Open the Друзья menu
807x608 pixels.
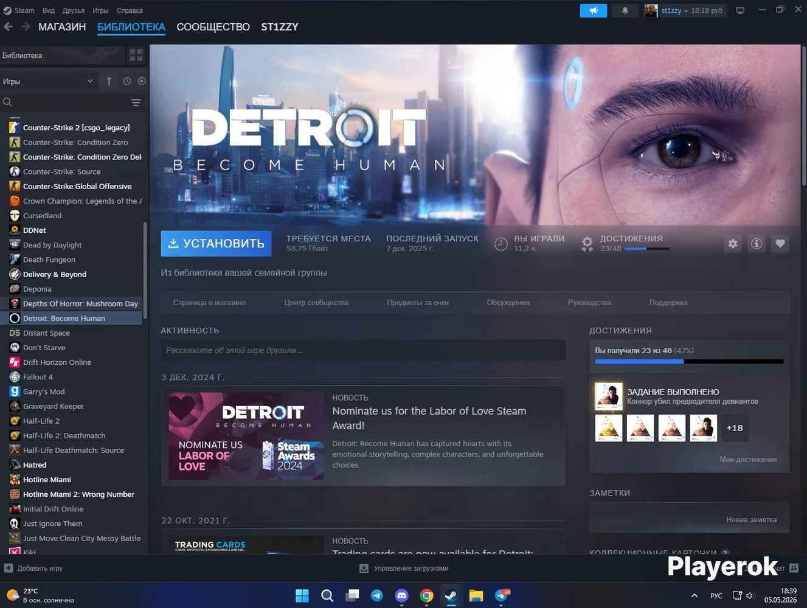coord(74,10)
